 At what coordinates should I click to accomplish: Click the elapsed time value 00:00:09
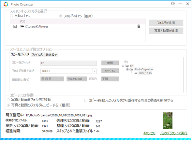[47, 131]
